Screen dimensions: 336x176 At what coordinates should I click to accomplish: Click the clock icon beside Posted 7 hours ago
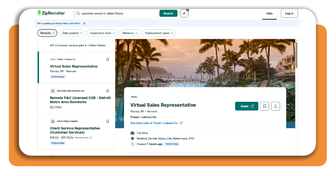pos(133,144)
